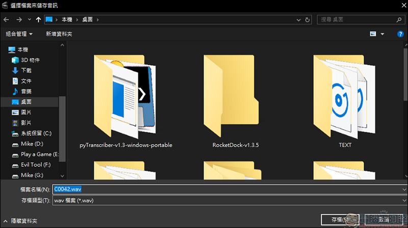Click the 存檔 save button

tap(338, 219)
